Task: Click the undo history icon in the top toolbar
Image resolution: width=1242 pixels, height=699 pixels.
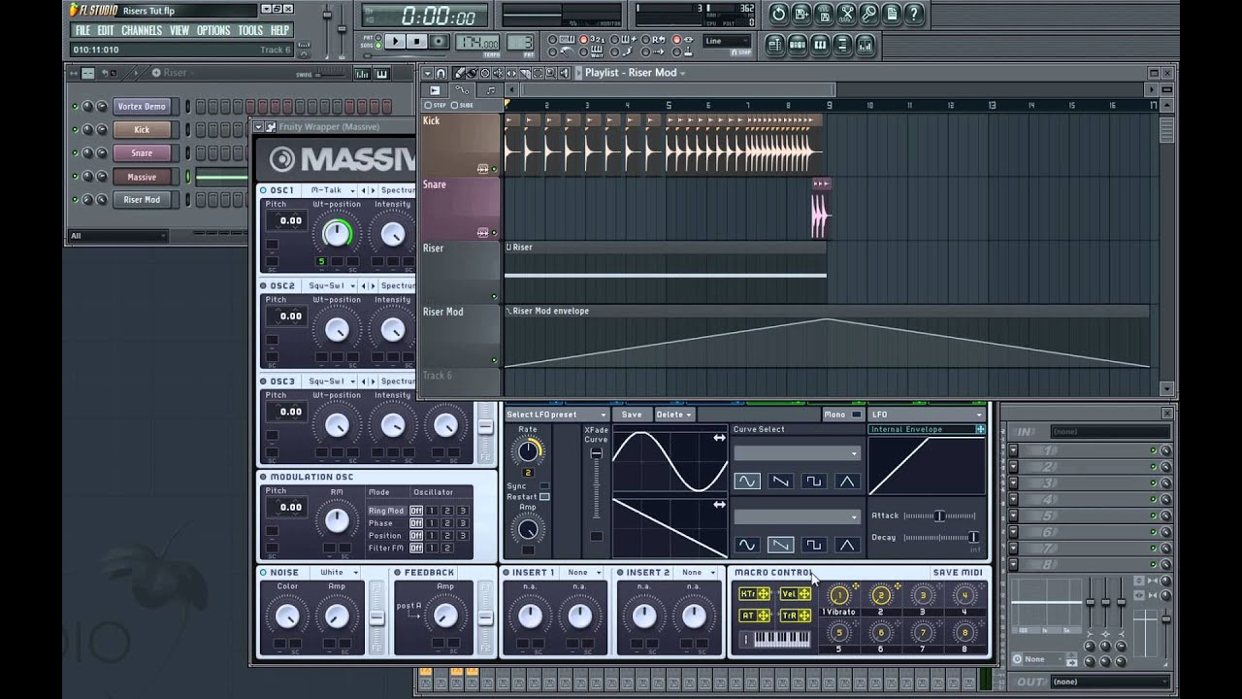Action: 778,14
